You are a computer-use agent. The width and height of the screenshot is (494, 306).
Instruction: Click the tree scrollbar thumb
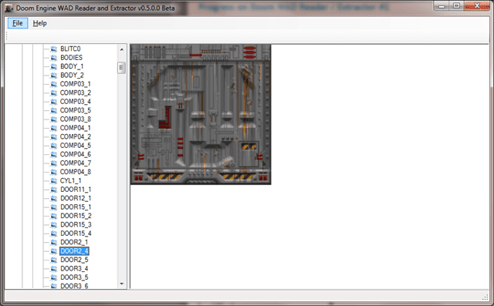tap(122, 68)
